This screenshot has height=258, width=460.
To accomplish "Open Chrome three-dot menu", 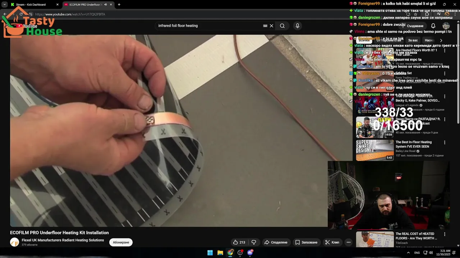I will (455, 14).
